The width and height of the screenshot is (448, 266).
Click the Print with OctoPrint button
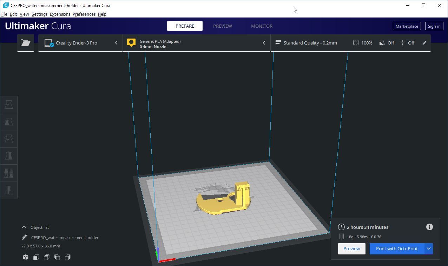click(397, 249)
